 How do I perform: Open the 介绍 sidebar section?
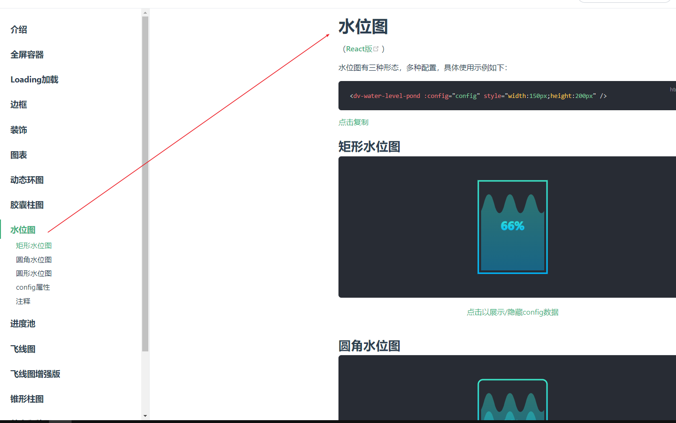19,30
